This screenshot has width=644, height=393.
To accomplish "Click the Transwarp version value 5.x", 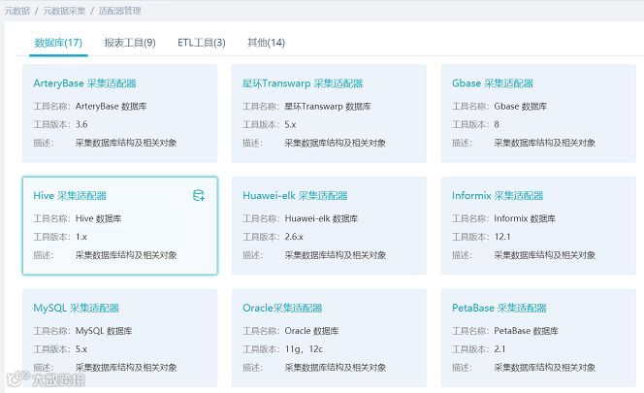I will click(290, 124).
